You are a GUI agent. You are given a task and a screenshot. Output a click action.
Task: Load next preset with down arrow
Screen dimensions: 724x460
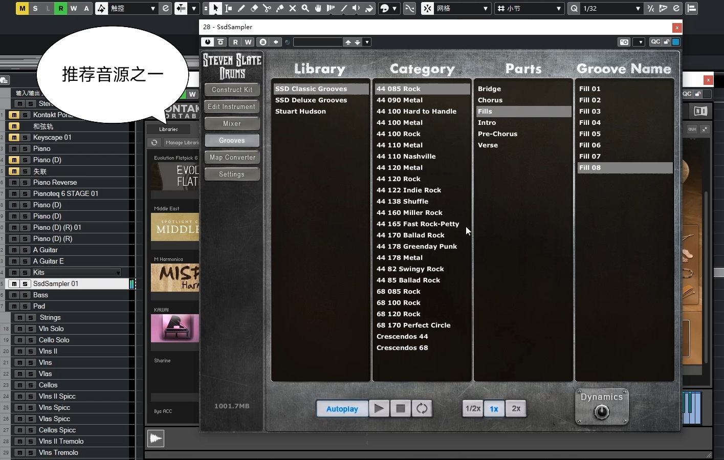coord(358,42)
